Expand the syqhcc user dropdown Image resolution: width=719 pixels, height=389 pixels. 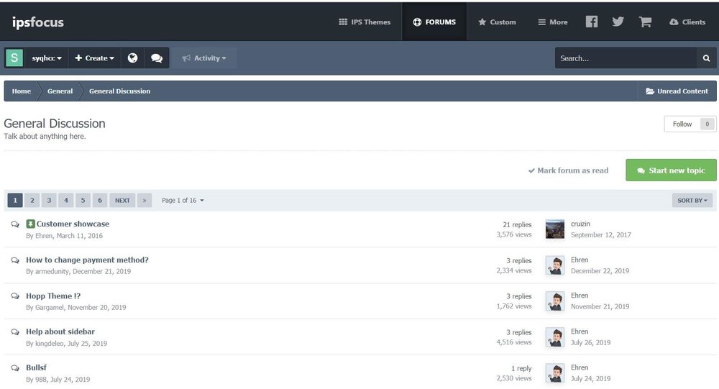(x=47, y=58)
